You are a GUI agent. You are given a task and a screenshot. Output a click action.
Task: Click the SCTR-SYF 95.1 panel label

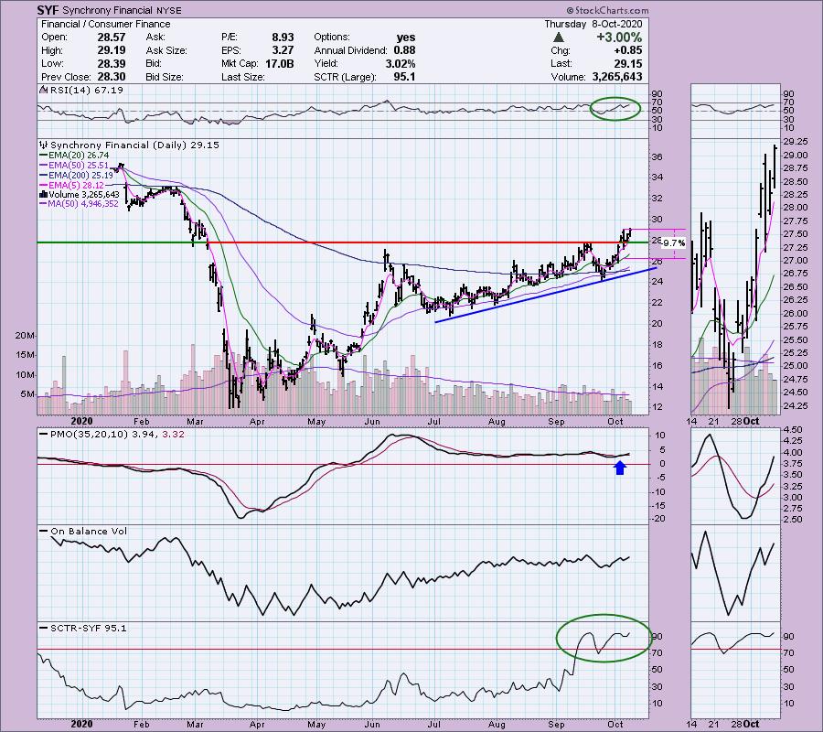tap(88, 628)
